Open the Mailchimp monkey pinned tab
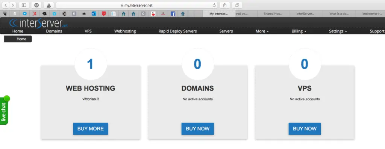 [x=64, y=14]
